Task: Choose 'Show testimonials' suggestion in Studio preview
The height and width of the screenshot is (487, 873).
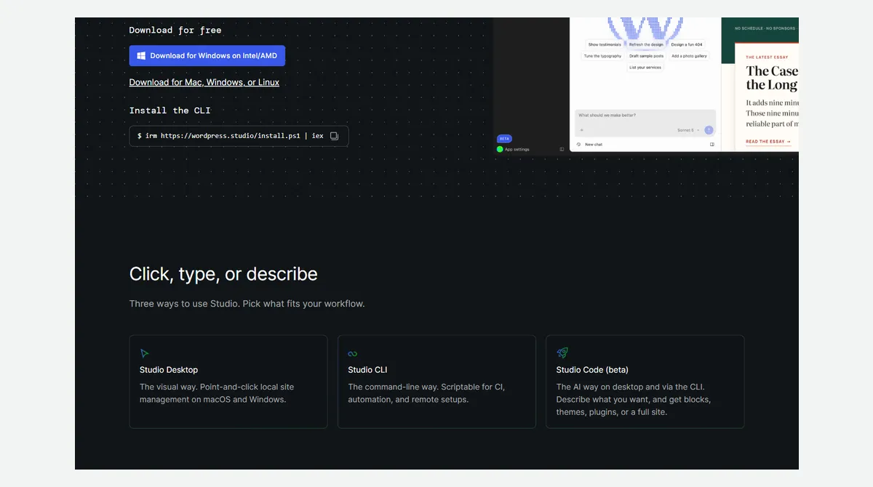Action: (x=605, y=44)
